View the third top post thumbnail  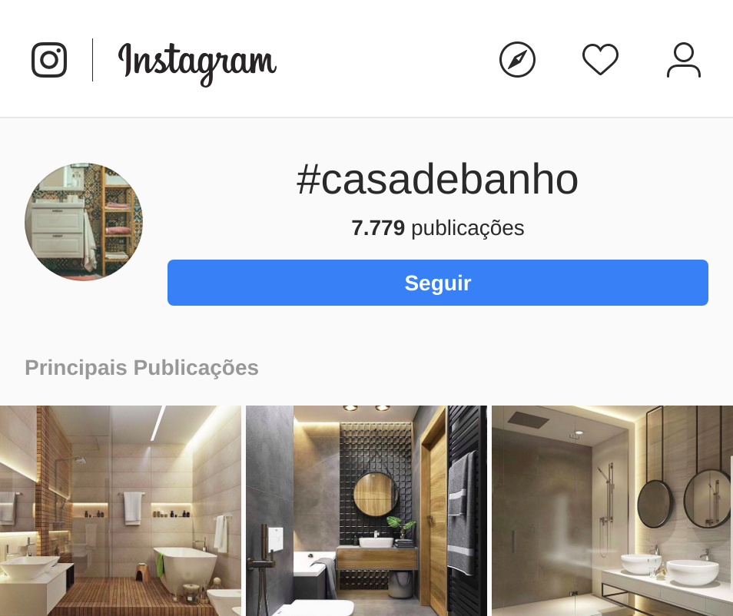tap(612, 511)
